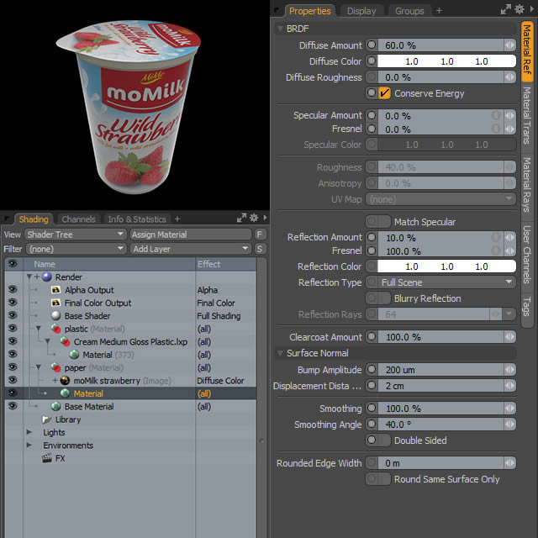Image resolution: width=538 pixels, height=538 pixels.
Task: Click the Base Material sphere icon
Action: (55, 406)
